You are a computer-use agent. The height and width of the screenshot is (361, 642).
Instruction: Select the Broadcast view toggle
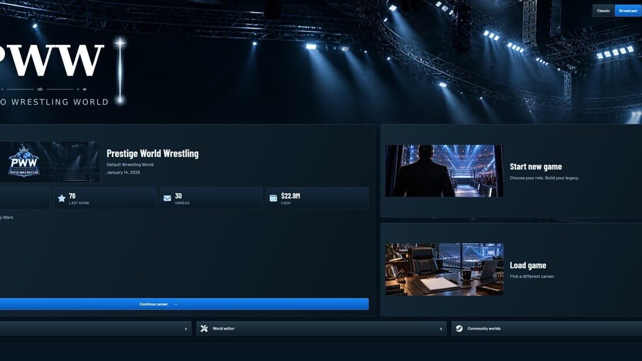click(x=628, y=10)
